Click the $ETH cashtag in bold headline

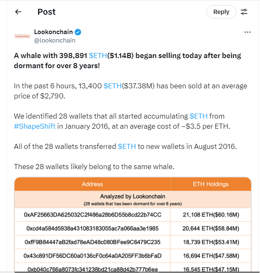pyautogui.click(x=98, y=56)
